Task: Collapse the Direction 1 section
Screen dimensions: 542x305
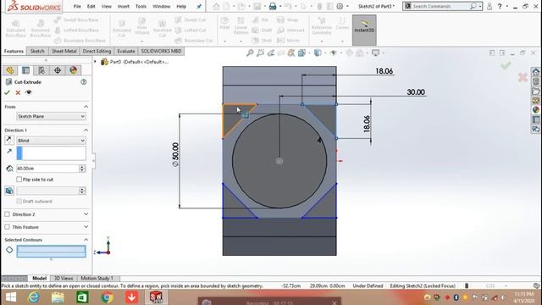Action: click(x=86, y=130)
